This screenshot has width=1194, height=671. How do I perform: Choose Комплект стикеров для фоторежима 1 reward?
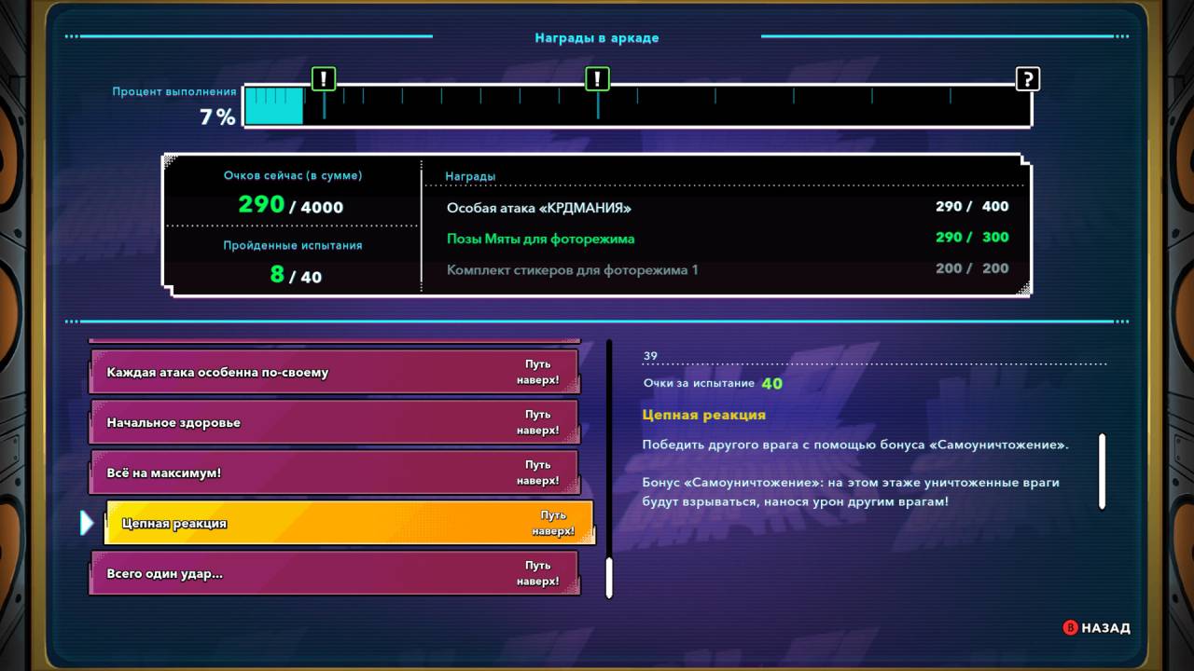(572, 270)
